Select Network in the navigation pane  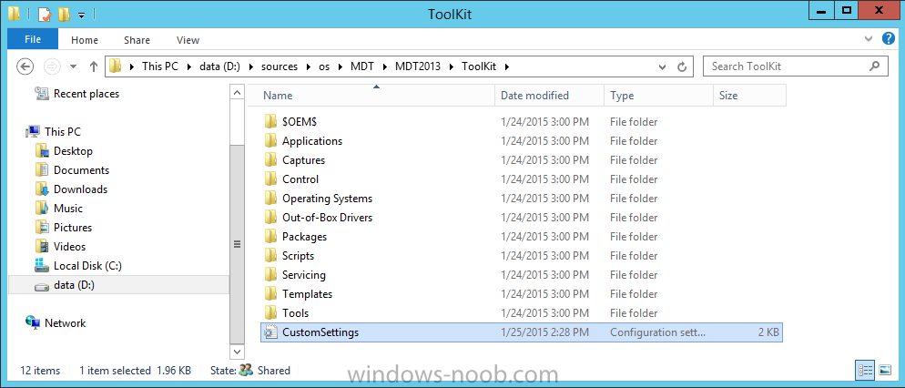pos(65,322)
